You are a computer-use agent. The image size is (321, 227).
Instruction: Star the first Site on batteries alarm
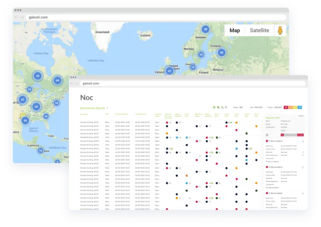303,141
